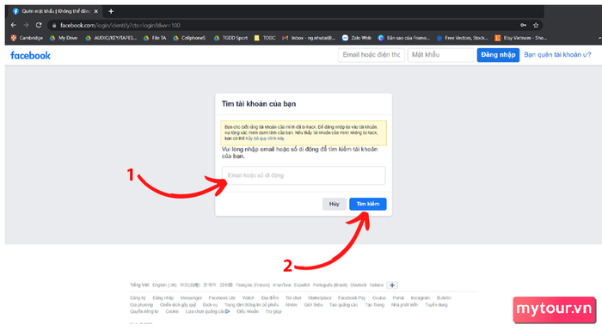Screen dimensions: 602x331
Task: Reload the page with the refresh icon
Action: point(39,25)
